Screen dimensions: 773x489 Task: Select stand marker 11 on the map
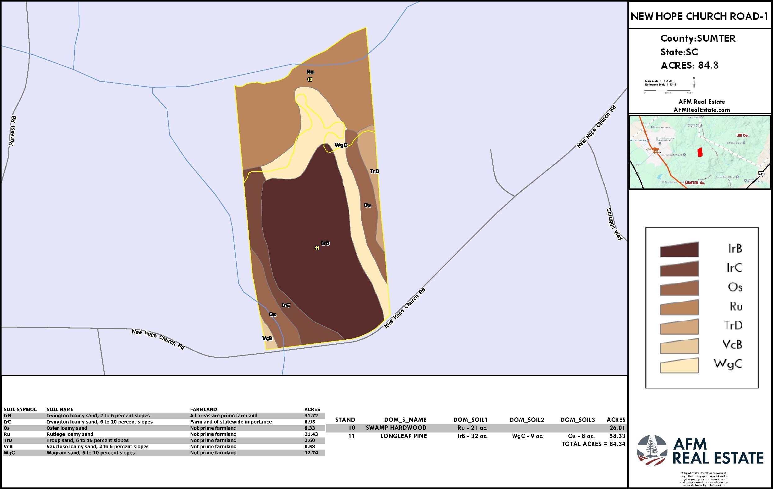coord(317,248)
